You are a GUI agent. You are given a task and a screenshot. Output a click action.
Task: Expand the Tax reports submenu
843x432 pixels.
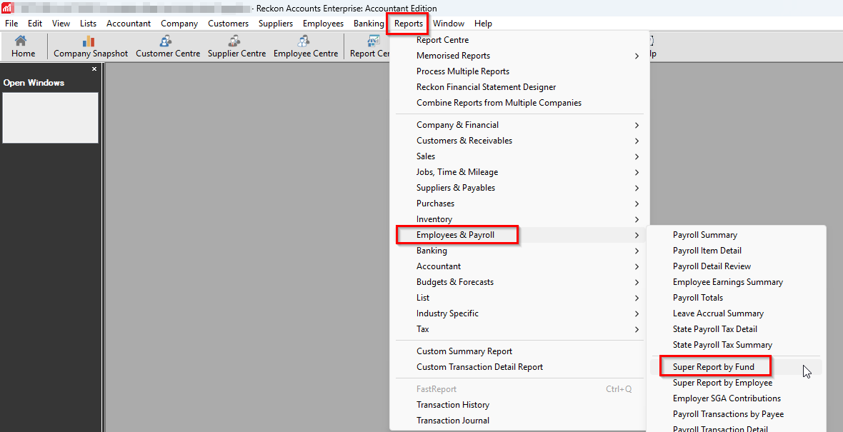[519, 329]
